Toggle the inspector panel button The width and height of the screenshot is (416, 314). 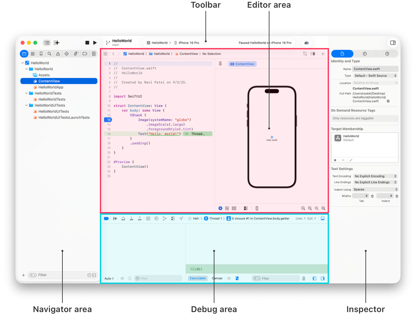(x=393, y=43)
